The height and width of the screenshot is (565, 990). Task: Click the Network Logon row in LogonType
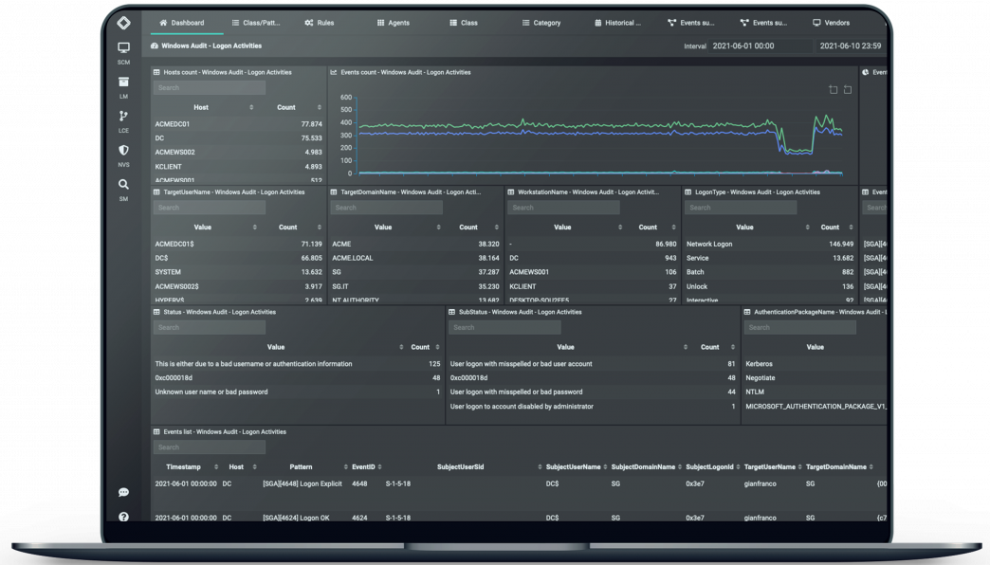point(709,245)
